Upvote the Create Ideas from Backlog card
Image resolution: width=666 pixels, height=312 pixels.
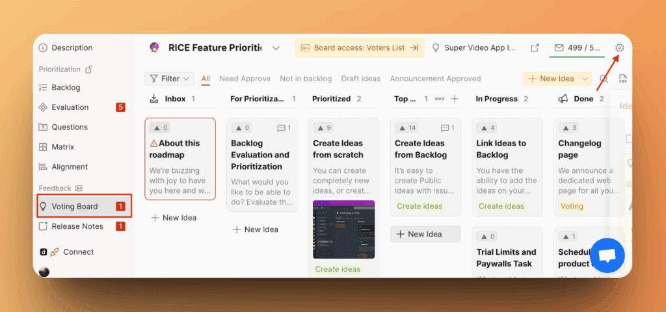406,128
